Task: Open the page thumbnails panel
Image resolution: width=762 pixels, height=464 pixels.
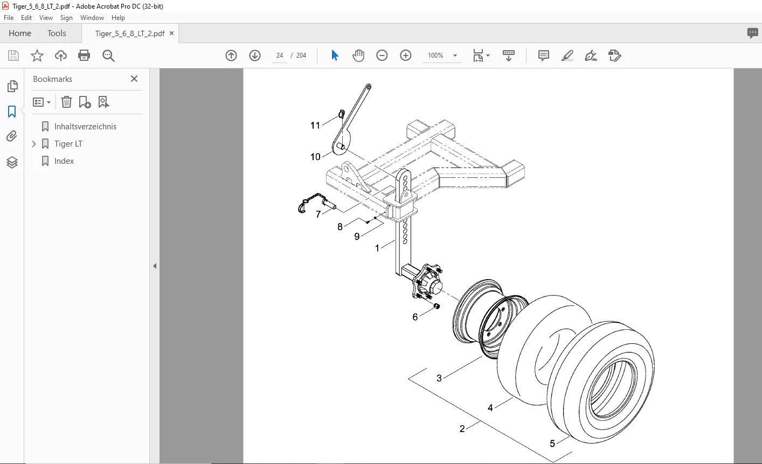Action: [12, 86]
